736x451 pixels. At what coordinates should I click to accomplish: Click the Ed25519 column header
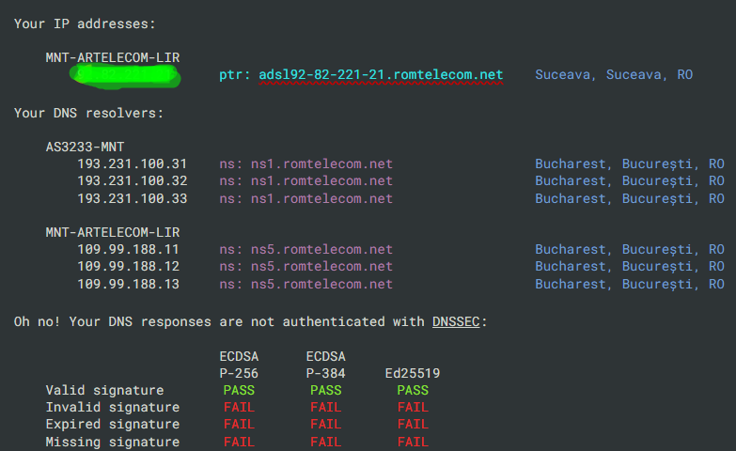coord(413,373)
